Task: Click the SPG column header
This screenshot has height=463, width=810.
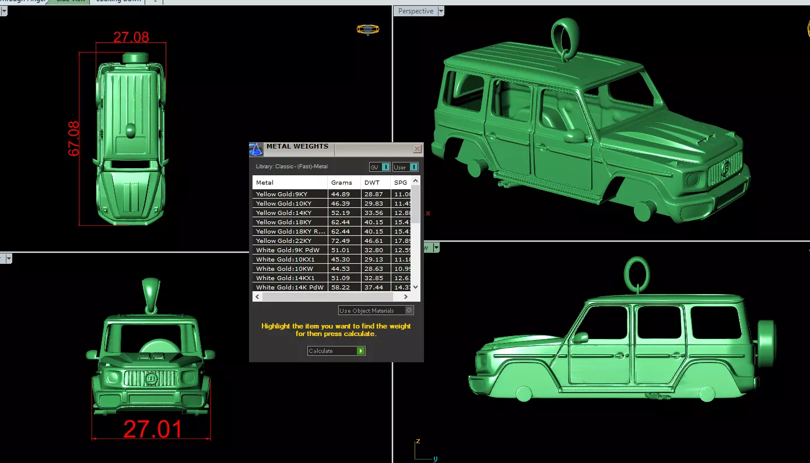Action: 401,182
